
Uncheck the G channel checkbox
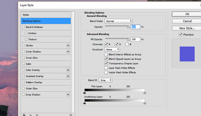click(x=116, y=44)
